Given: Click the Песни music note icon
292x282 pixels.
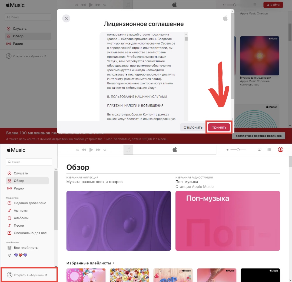Looking at the screenshot, I should click(9, 225).
